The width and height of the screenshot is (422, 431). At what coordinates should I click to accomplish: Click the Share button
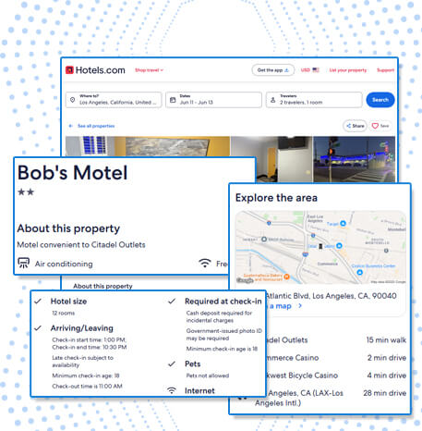355,126
